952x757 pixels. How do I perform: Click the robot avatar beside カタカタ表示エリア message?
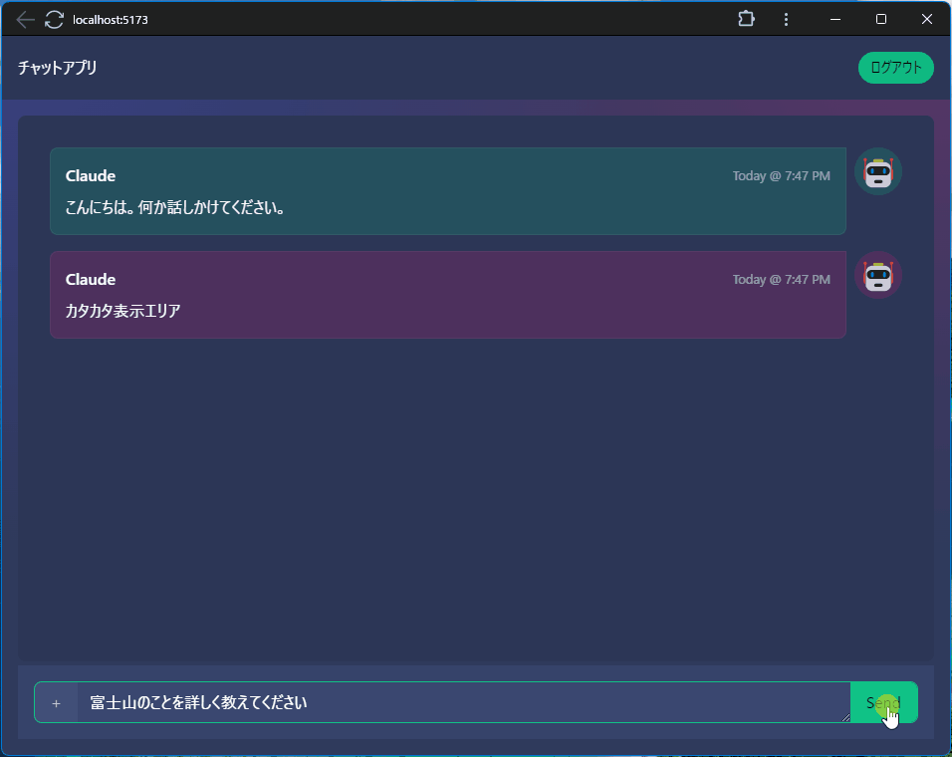[x=877, y=276]
